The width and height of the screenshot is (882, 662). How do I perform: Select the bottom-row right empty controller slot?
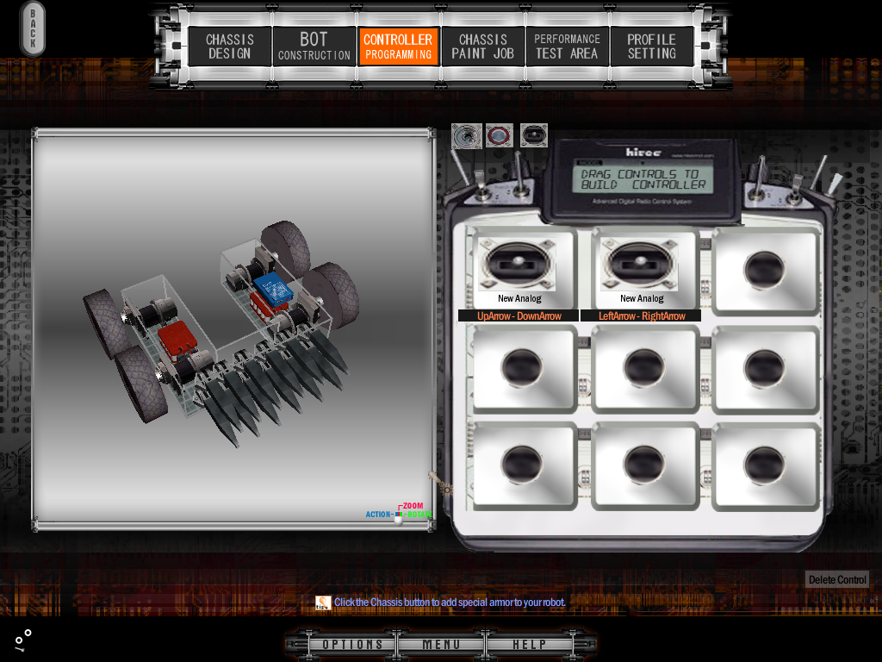(x=765, y=465)
